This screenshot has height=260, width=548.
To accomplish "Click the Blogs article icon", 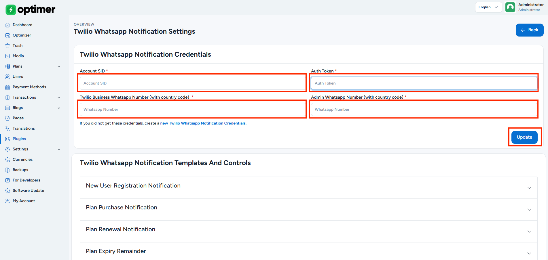I will 7,108.
